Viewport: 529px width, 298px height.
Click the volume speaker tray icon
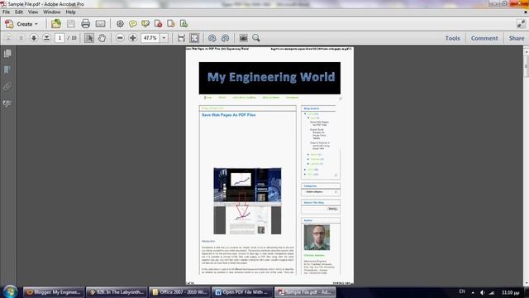483,292
